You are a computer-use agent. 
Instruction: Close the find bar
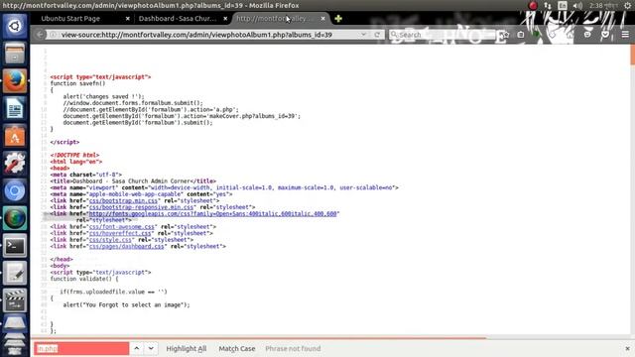coord(627,348)
